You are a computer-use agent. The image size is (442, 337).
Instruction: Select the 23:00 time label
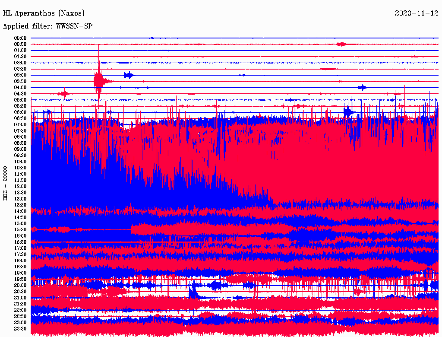click(20, 322)
